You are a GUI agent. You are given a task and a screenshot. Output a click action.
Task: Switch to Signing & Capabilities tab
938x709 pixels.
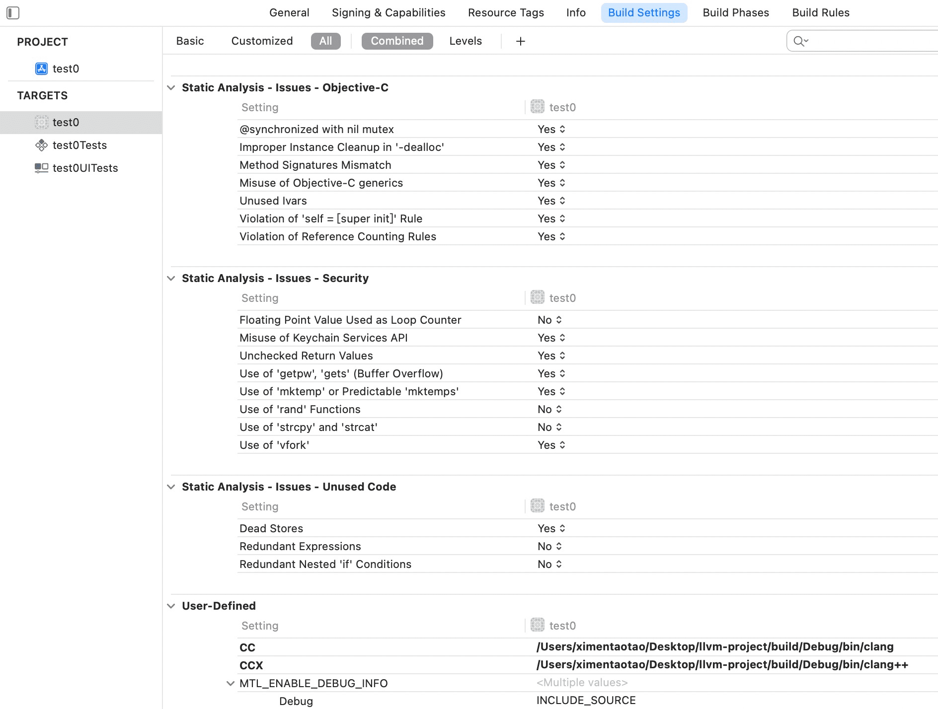(x=389, y=13)
